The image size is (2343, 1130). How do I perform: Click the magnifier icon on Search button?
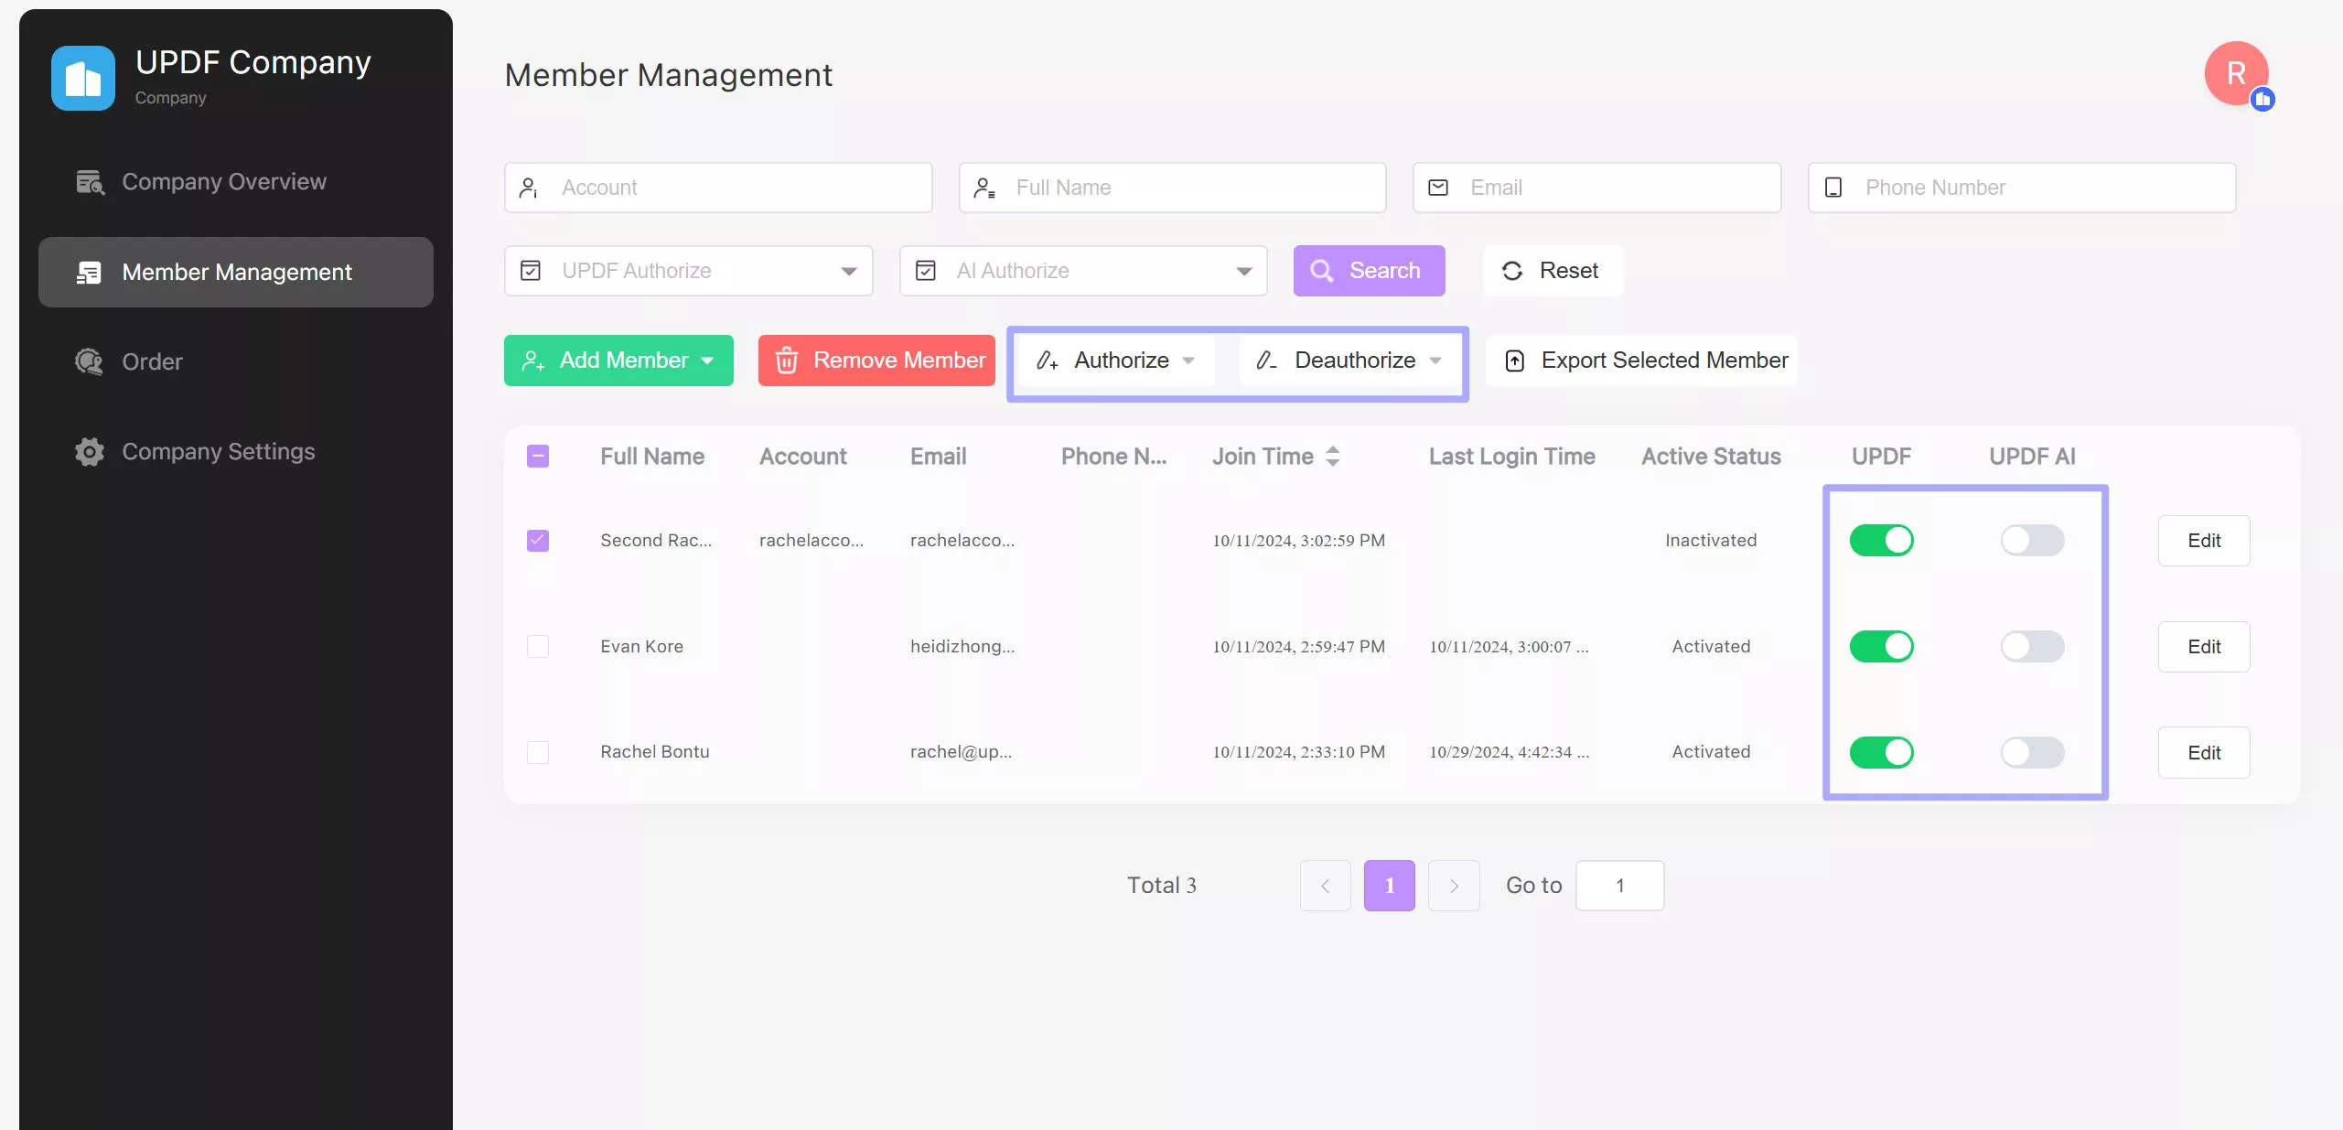pyautogui.click(x=1322, y=271)
